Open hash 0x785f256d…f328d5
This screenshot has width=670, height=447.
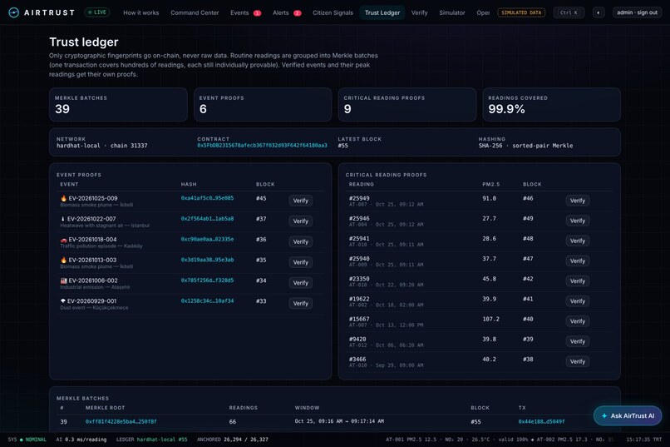pos(207,281)
